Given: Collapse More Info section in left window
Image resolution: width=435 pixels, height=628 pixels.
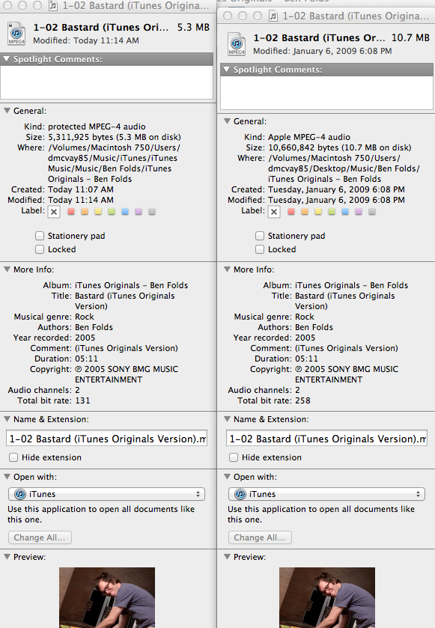Looking at the screenshot, I should point(7,269).
